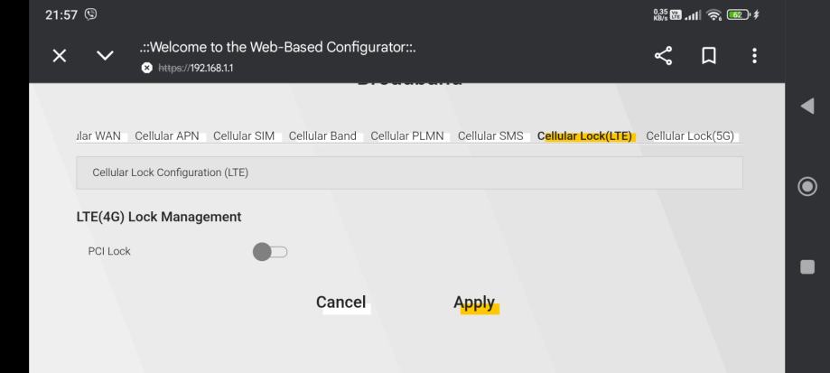
Task: Tap the minimize chevron arrow
Action: click(x=105, y=56)
